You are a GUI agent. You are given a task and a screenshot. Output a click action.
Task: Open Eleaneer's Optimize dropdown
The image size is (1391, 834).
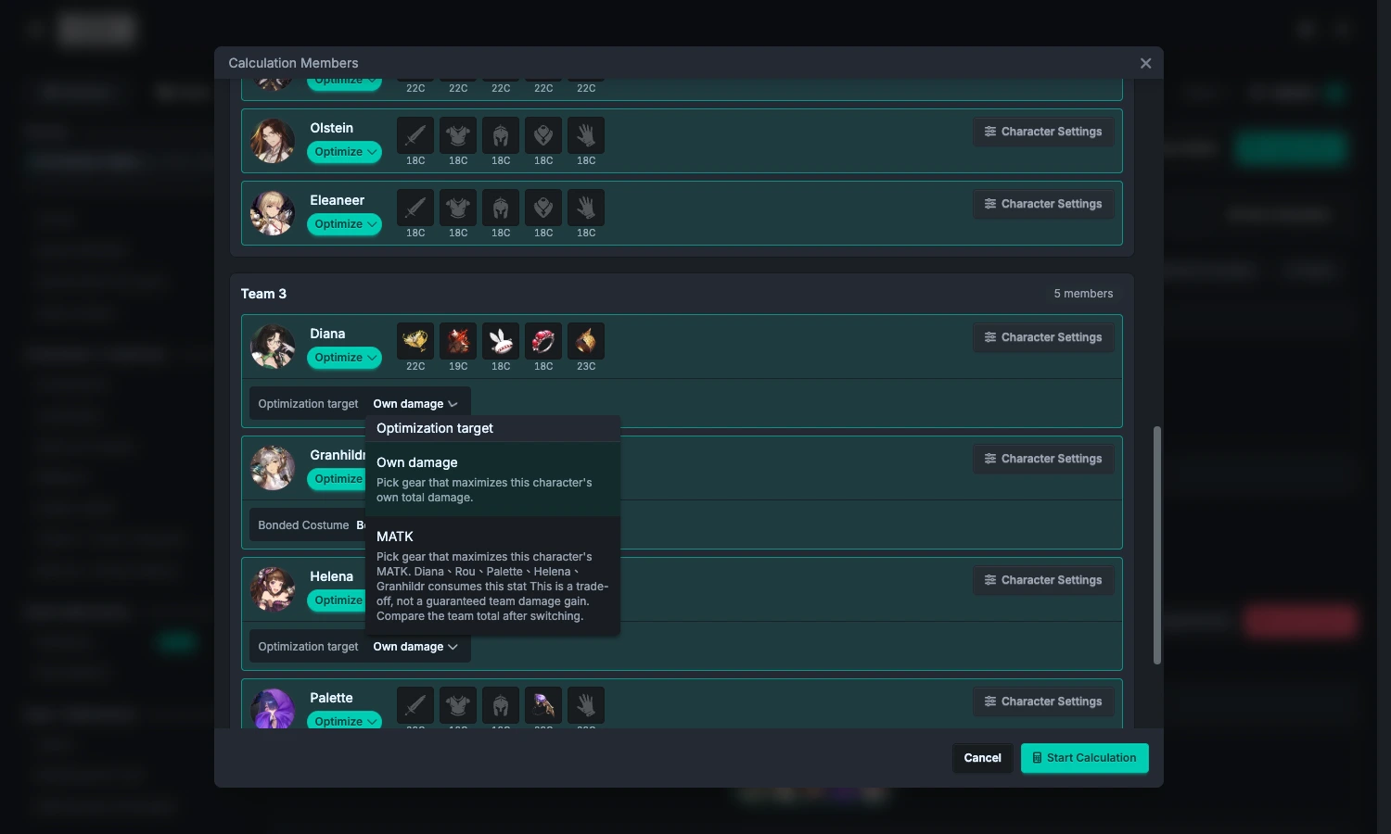345,224
